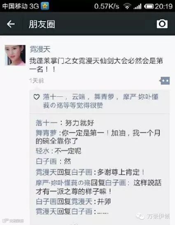Select 白子画's comment 然

54,161
